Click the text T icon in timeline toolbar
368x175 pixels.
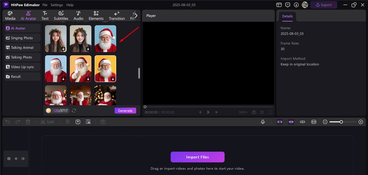[78, 122]
